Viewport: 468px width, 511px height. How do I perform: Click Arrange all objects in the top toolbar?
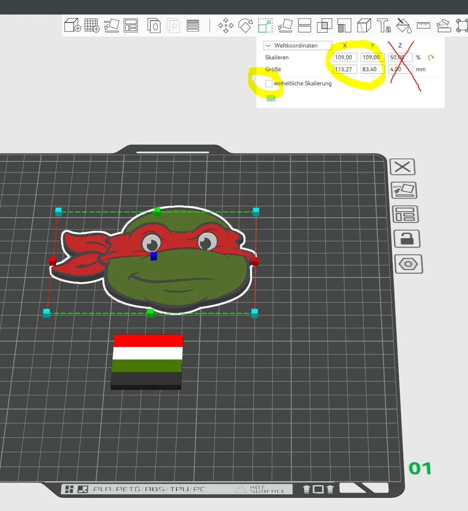[131, 26]
